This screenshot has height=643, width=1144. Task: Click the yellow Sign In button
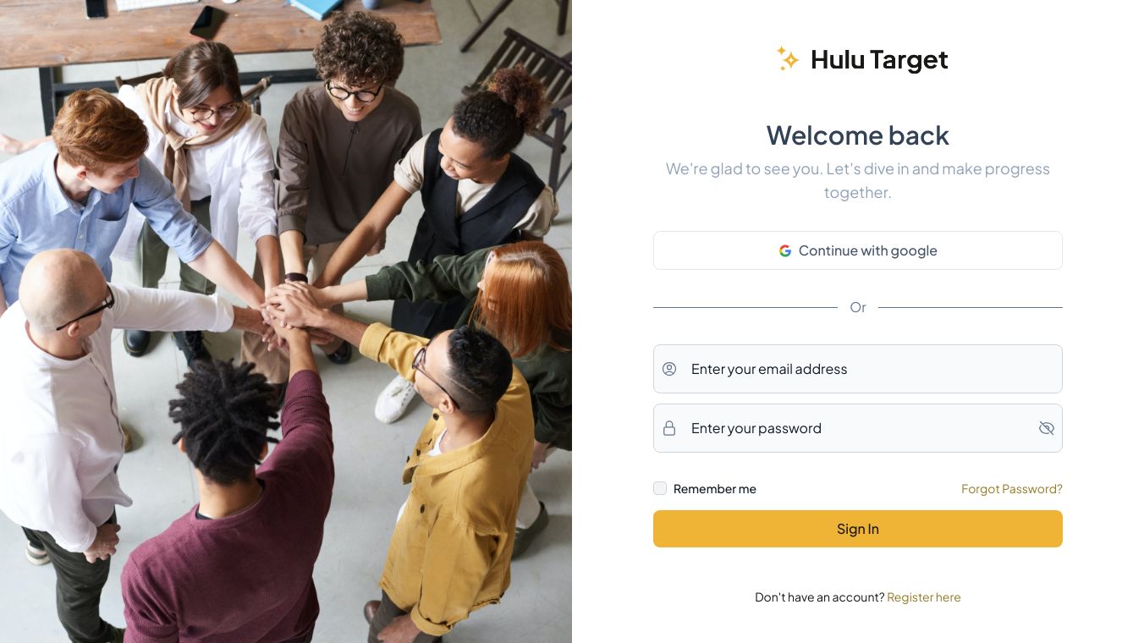(x=858, y=529)
